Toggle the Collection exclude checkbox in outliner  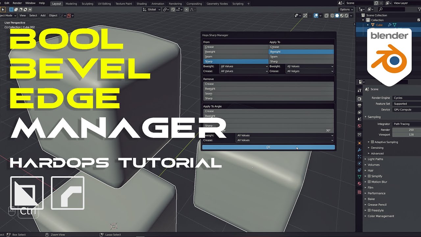click(x=419, y=20)
